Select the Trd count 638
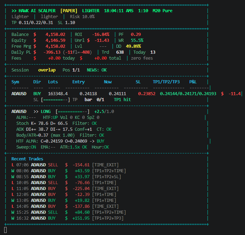Image resolution: width=245 pixels, height=235 pixels. [120, 52]
